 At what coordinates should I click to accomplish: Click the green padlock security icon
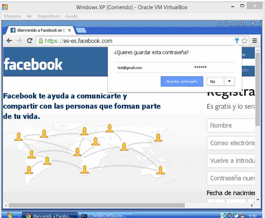41,41
